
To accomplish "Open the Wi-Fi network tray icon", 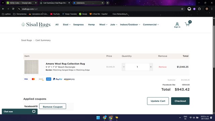I will pos(190,118).
